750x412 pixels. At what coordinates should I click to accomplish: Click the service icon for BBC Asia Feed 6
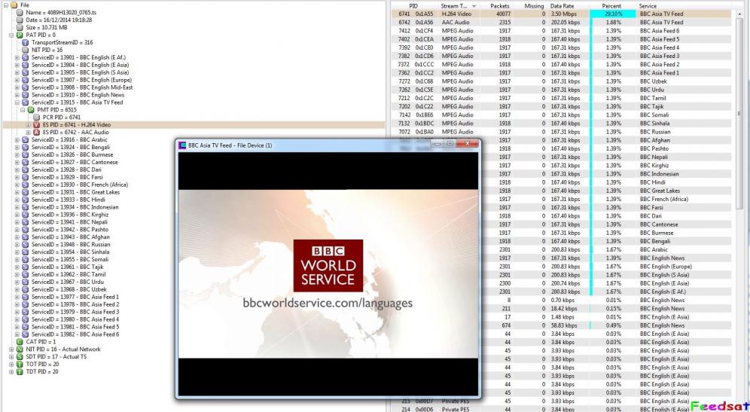tap(26, 334)
